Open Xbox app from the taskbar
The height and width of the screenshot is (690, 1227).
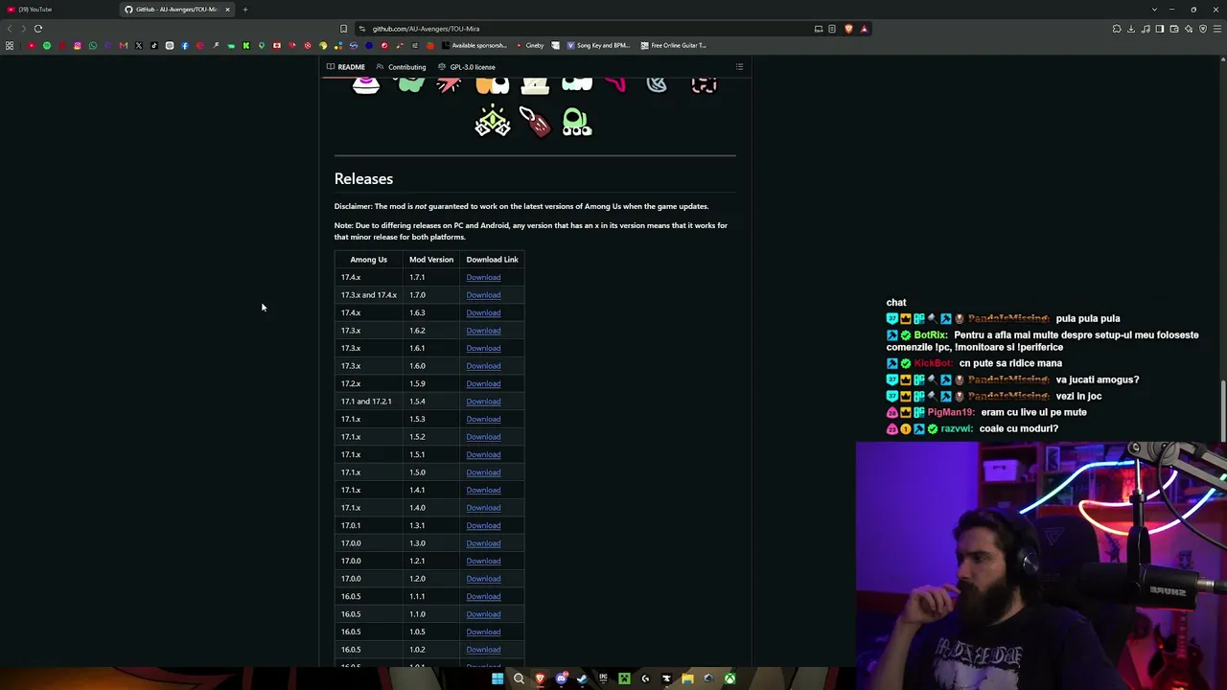[x=729, y=678]
